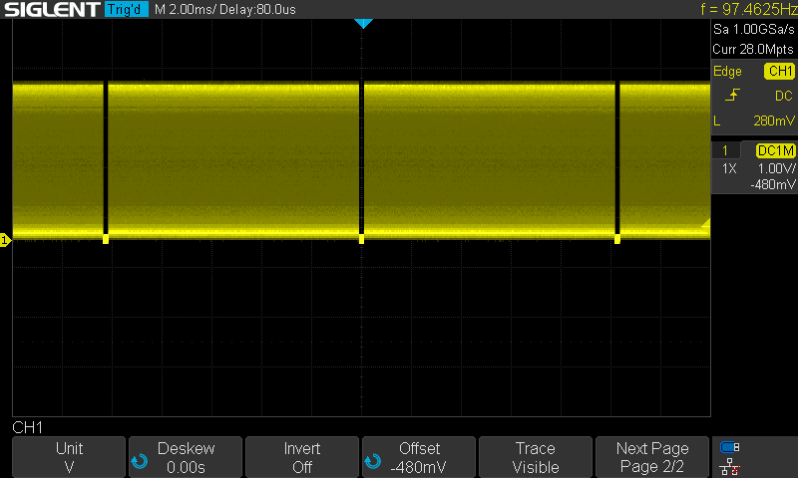Click the Delay:80.0us readout
Viewport: 798px width, 478px height.
point(257,9)
